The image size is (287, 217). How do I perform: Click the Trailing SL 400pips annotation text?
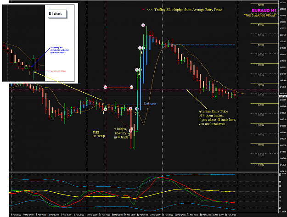pos(184,10)
